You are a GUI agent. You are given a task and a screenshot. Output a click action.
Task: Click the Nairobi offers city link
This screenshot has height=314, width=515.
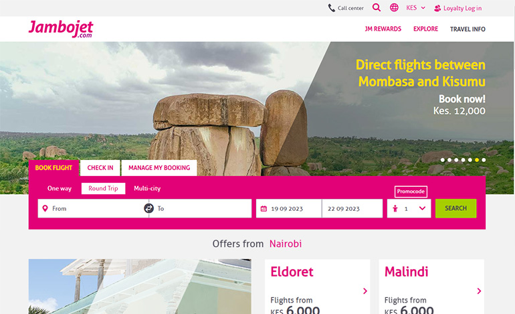point(286,244)
